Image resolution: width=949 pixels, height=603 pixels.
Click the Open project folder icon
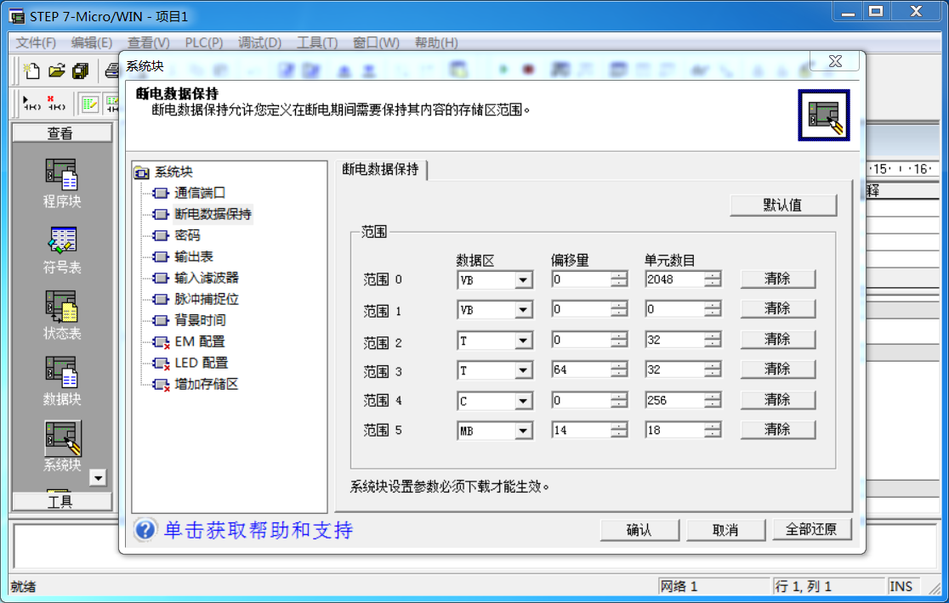pyautogui.click(x=56, y=70)
